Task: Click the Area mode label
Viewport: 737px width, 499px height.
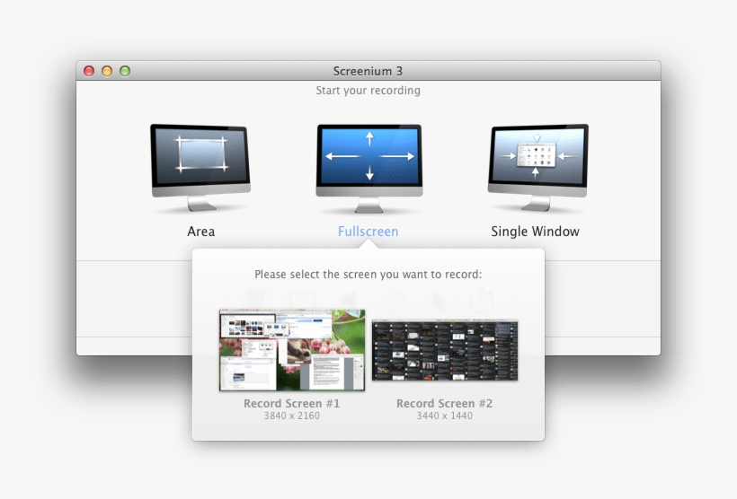Action: pyautogui.click(x=200, y=232)
